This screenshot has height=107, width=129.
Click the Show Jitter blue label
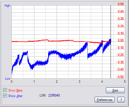coord(15,96)
